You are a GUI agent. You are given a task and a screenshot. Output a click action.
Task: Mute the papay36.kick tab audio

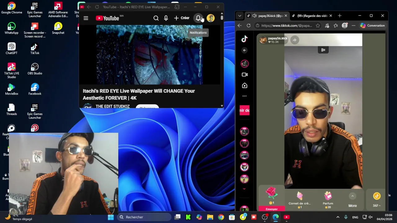click(254, 15)
